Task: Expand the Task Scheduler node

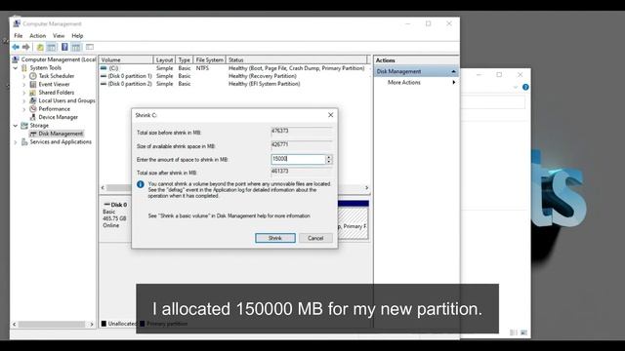Action: coord(23,76)
